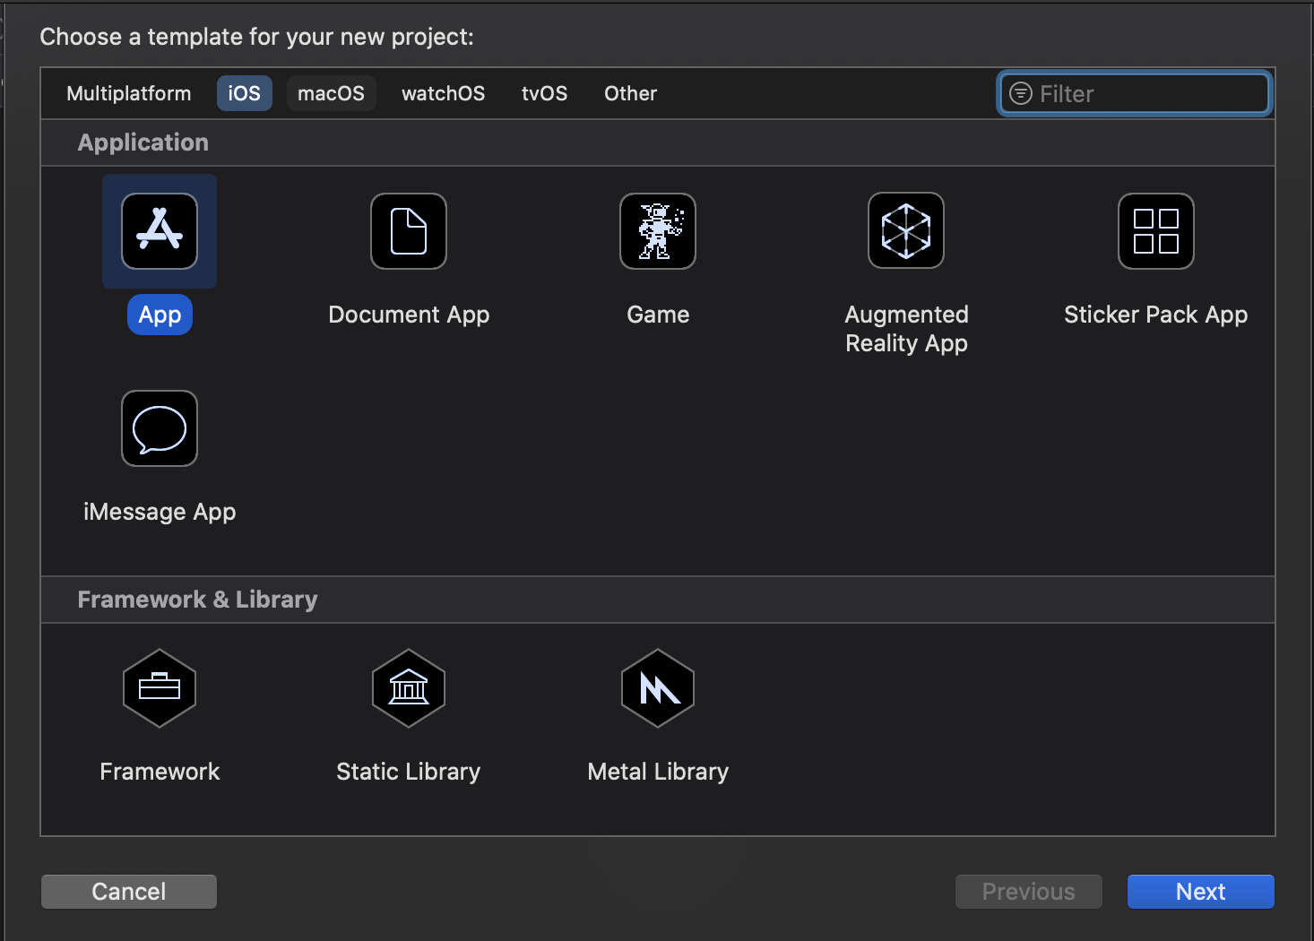1314x941 pixels.
Task: Click the Next button
Action: click(1201, 892)
